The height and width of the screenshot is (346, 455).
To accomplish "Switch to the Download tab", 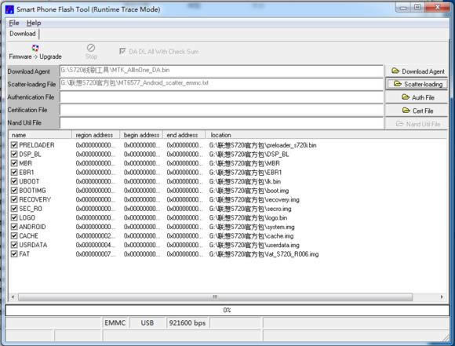I will click(x=23, y=34).
